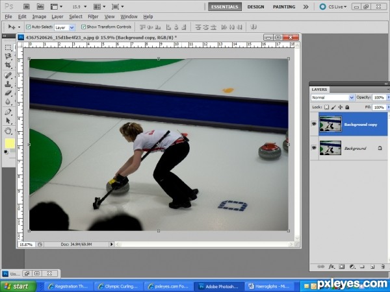Screen dimensions: 390x292
Task: Create a new layer
Action: (x=372, y=267)
